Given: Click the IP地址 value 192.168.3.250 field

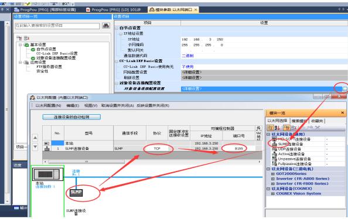Looking at the screenshot, I should click(x=264, y=39).
